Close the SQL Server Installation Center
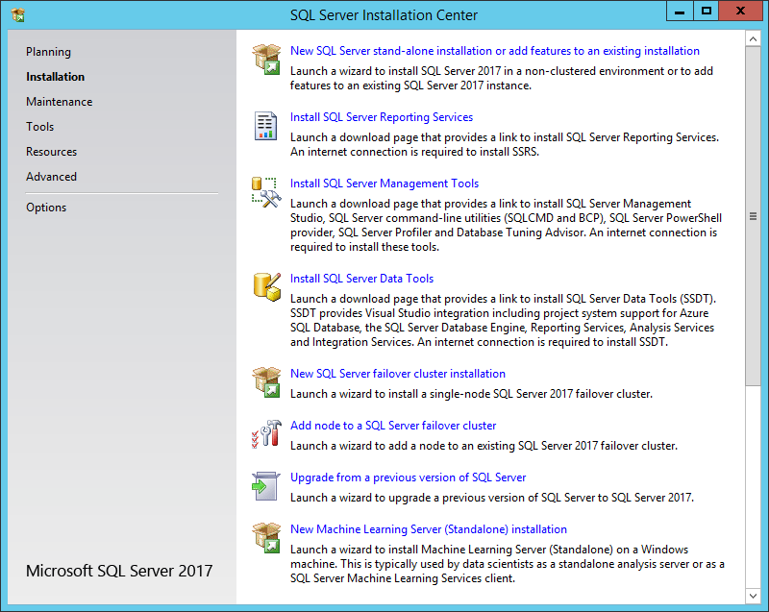The height and width of the screenshot is (612, 769). click(741, 11)
